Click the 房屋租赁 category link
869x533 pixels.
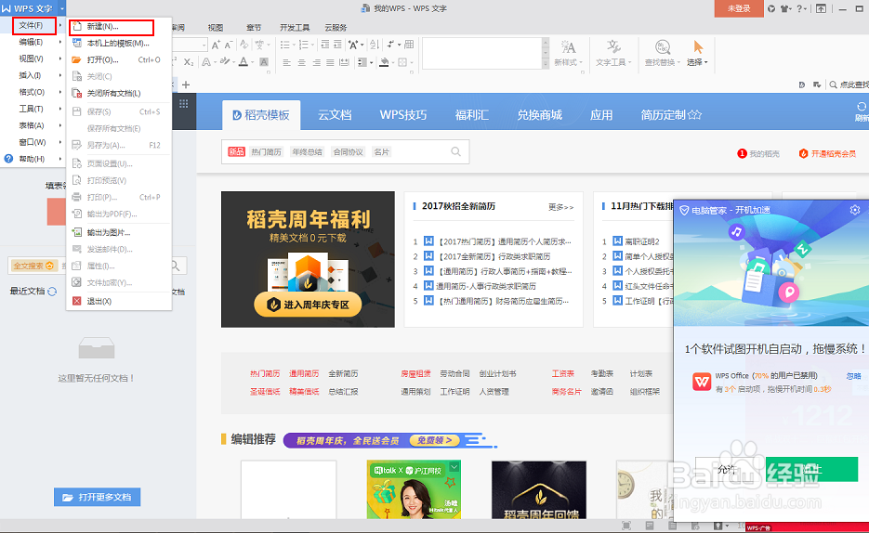(415, 374)
